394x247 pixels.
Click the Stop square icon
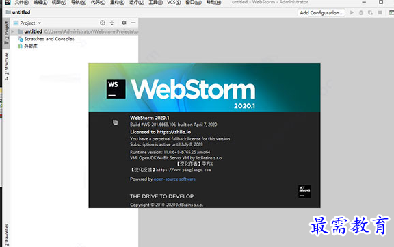tap(380, 12)
